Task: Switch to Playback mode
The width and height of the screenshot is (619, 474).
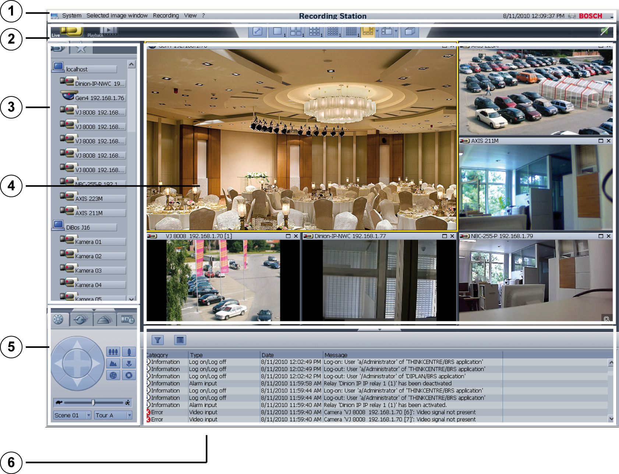Action: pos(103,32)
